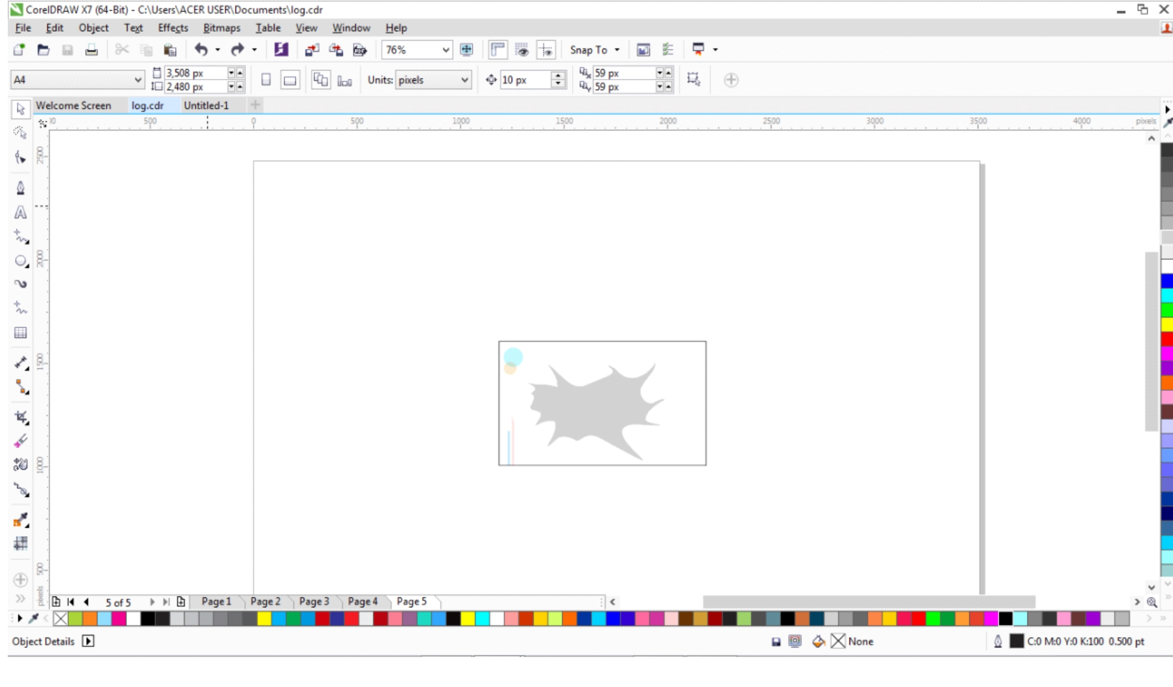Switch to the Welcome Screen tab
1173x687 pixels.
(74, 105)
